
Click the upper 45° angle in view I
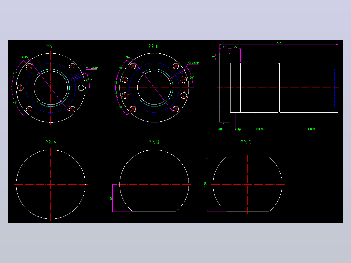coord(15,73)
